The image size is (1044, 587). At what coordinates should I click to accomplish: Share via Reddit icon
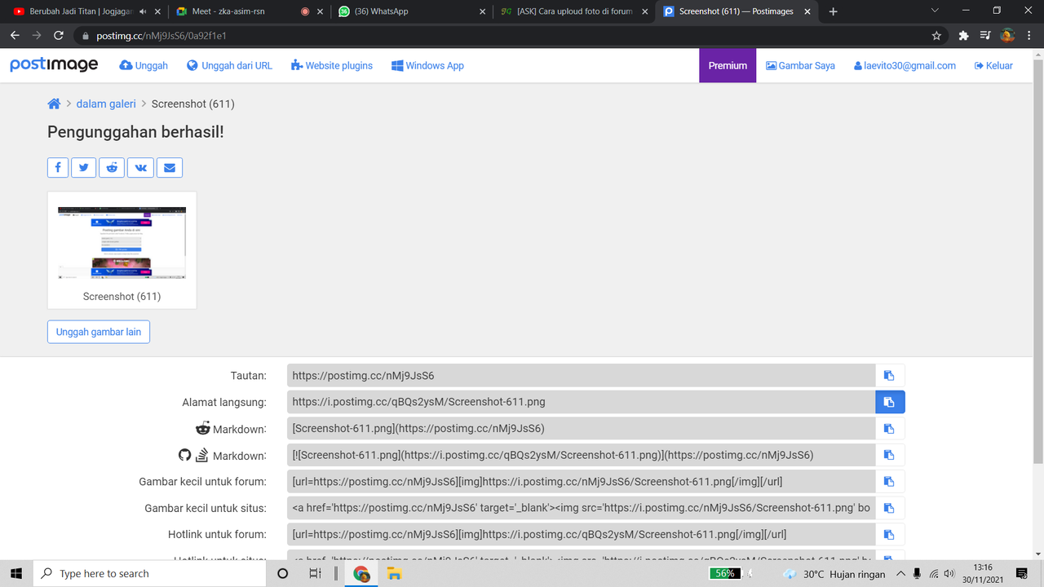pyautogui.click(x=112, y=167)
